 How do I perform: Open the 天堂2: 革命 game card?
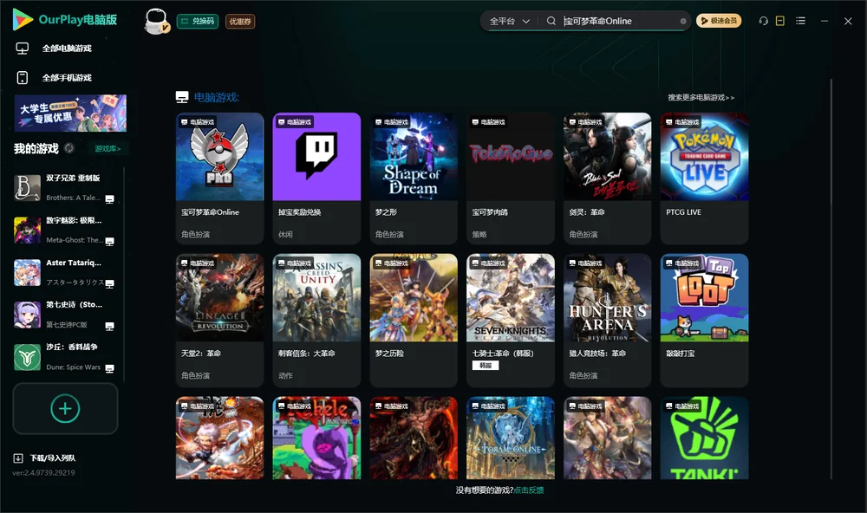click(219, 320)
